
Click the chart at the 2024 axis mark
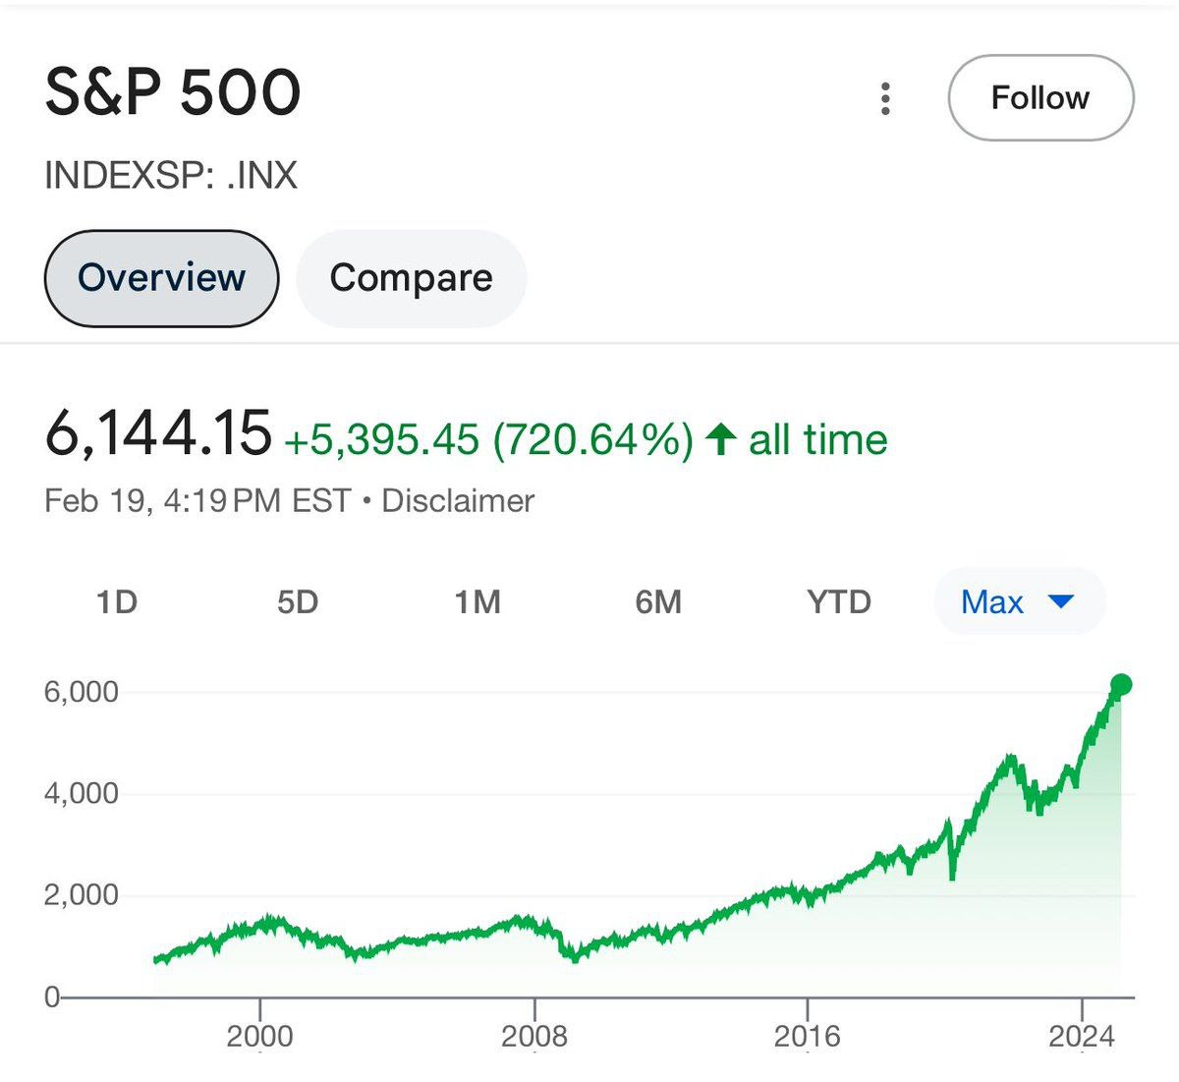(x=1082, y=998)
